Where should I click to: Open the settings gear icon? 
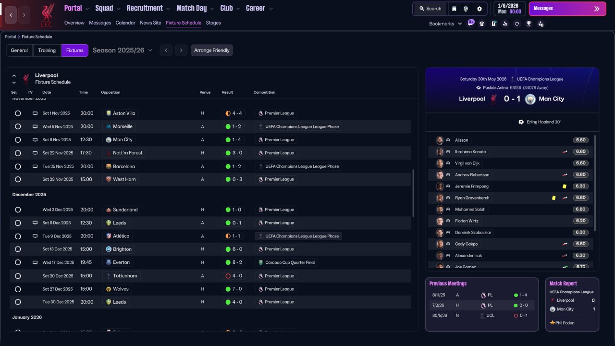[479, 9]
